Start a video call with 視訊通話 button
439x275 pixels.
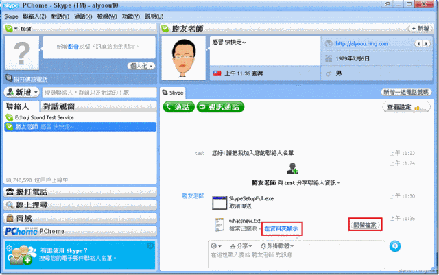(x=220, y=107)
